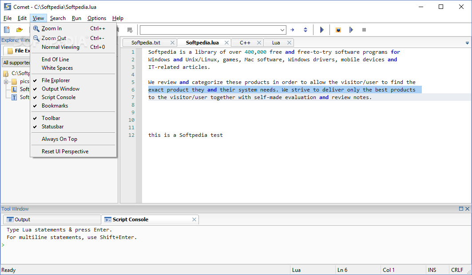Click the blue Run script play icon

321,30
